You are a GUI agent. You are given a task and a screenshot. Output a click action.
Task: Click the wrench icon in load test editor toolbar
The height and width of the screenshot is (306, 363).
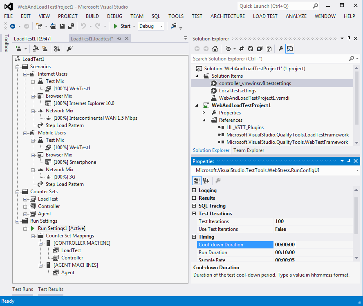pos(69,49)
